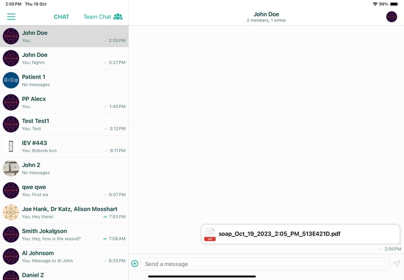Click the 7:03 PM timestamp in group chat row
The height and width of the screenshot is (280, 404).
coord(117,217)
